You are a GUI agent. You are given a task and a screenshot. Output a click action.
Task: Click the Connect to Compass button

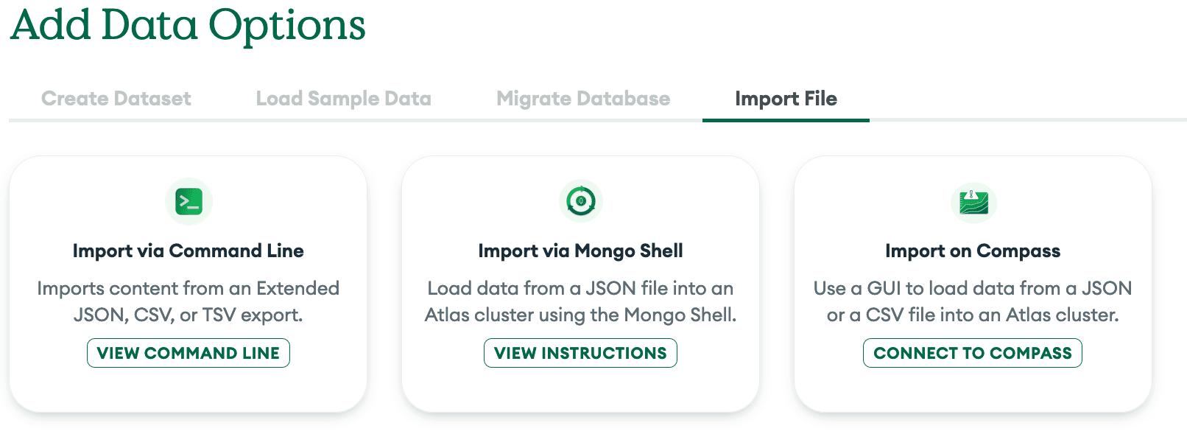click(973, 353)
